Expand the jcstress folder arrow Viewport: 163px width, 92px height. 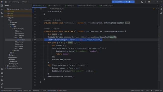tap(9, 22)
